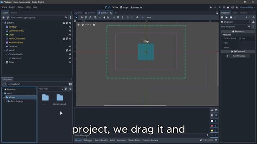Open the Debug menu

click(20, 7)
